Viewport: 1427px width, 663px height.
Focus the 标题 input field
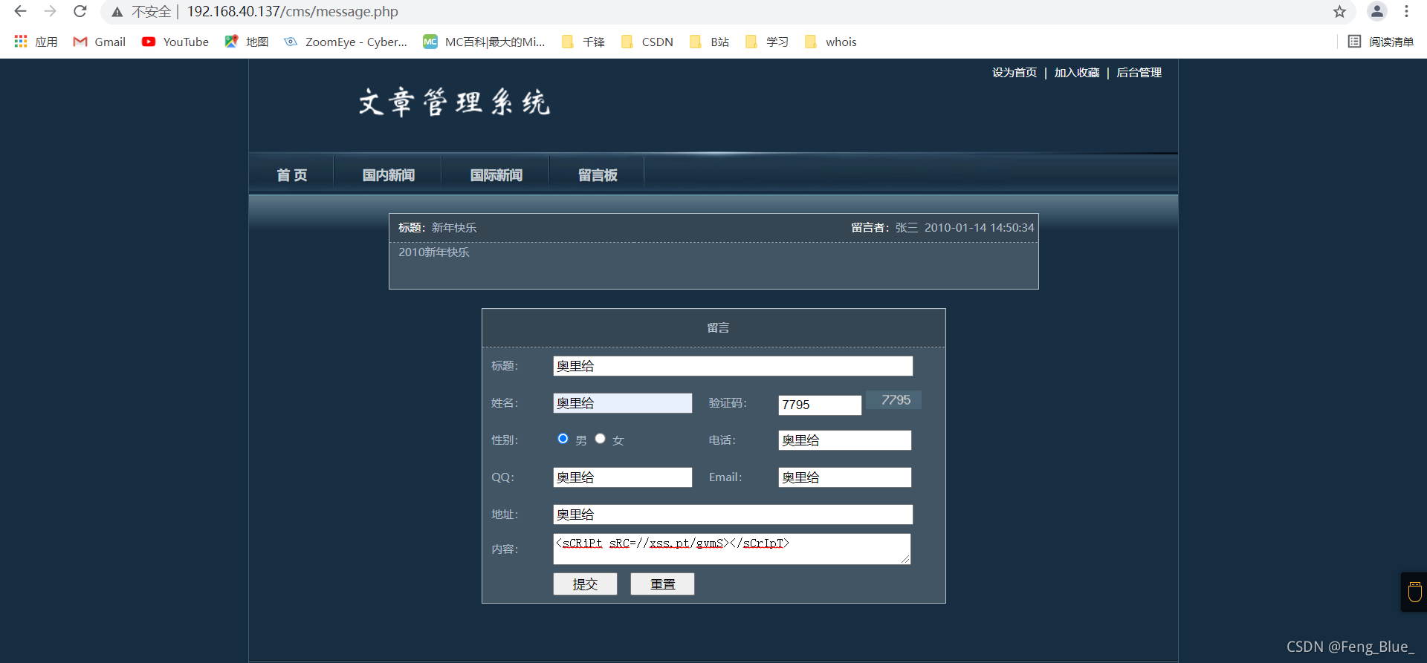pos(733,366)
